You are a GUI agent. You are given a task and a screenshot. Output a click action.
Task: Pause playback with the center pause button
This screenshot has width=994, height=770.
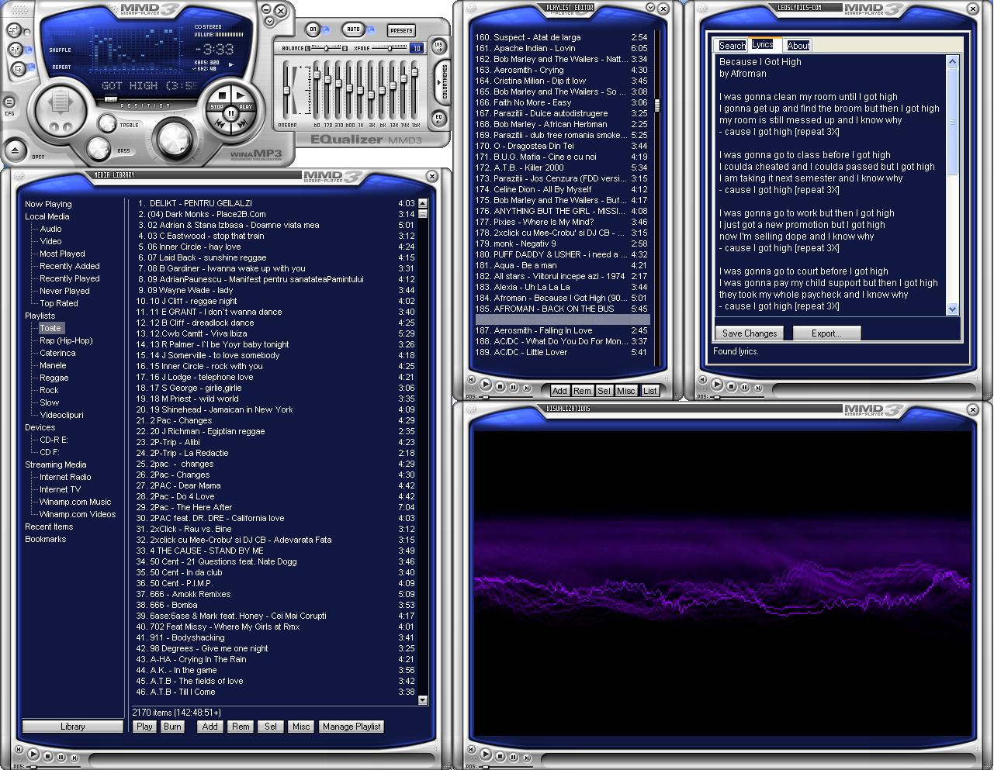click(231, 114)
